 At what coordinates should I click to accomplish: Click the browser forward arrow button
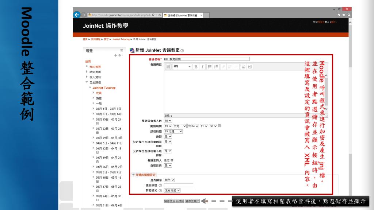click(84, 15)
